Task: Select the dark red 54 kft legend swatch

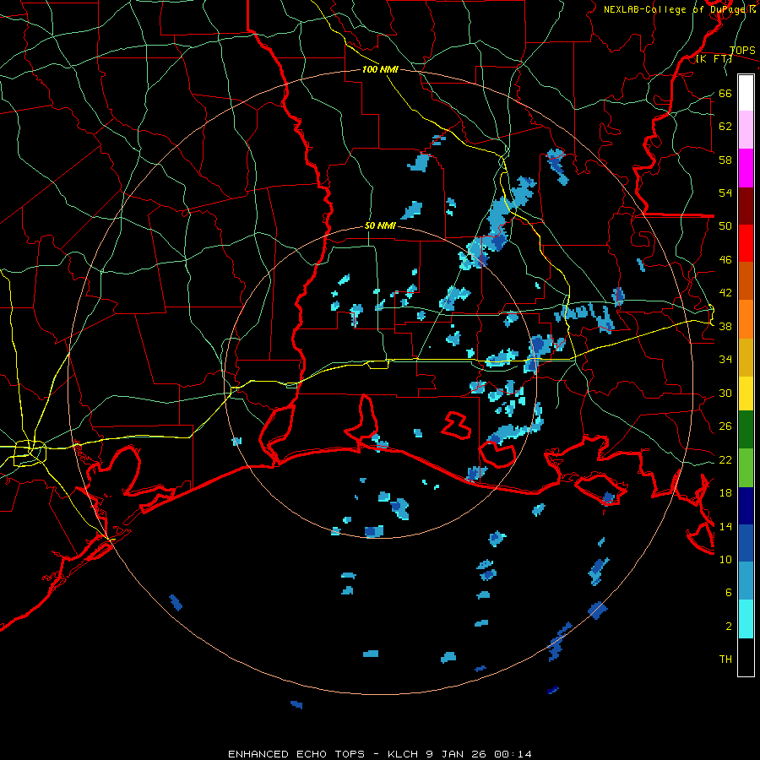Action: [x=746, y=206]
